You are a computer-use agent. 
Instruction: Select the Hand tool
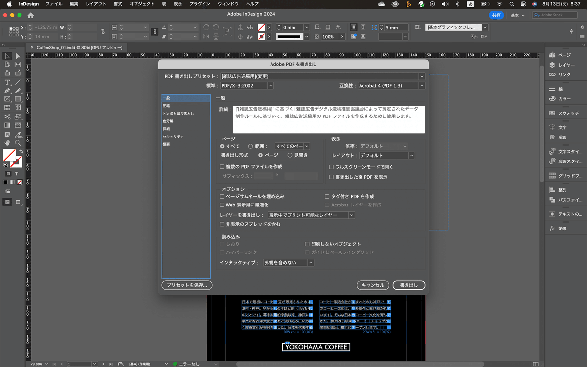7,143
